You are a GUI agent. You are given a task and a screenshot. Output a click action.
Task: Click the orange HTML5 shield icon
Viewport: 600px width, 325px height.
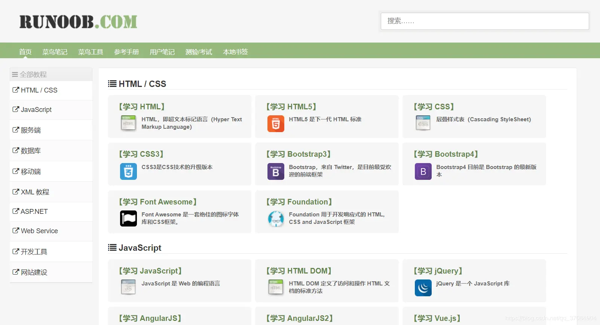276,124
